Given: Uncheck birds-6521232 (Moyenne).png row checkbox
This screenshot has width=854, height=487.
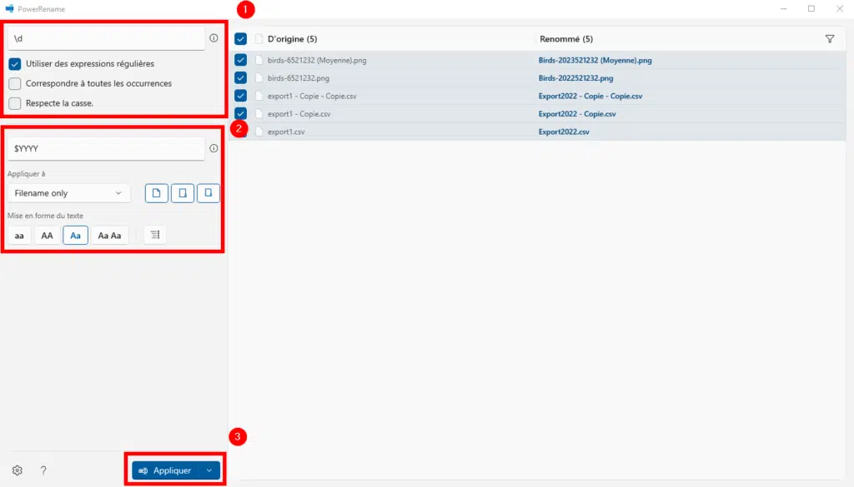Looking at the screenshot, I should 240,60.
